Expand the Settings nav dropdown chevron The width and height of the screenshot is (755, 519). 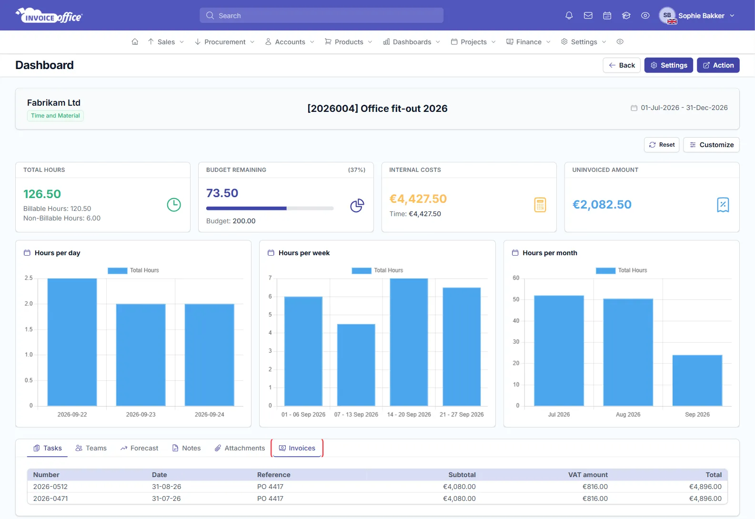pyautogui.click(x=604, y=42)
